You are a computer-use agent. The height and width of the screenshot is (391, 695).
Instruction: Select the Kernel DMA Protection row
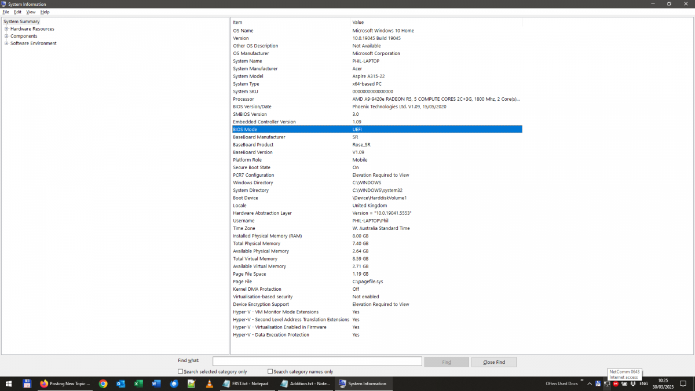click(376, 289)
